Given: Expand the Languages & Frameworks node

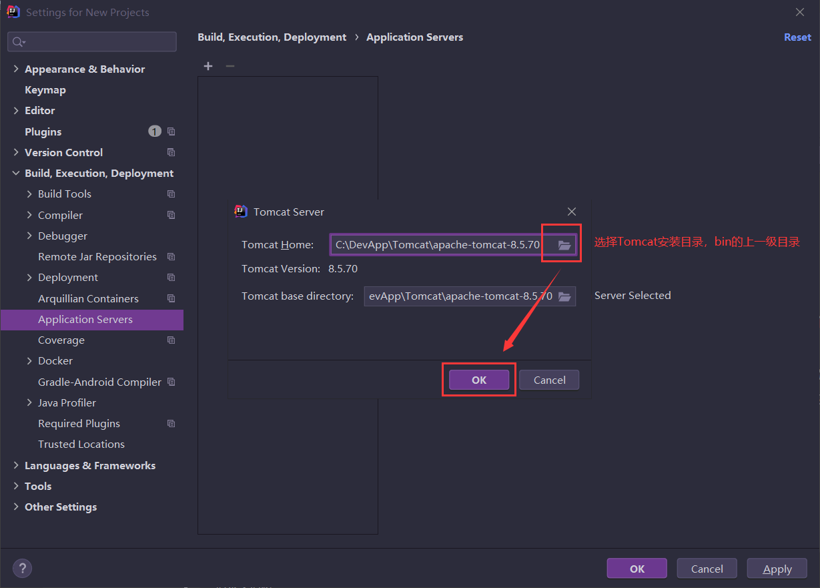Looking at the screenshot, I should (16, 466).
